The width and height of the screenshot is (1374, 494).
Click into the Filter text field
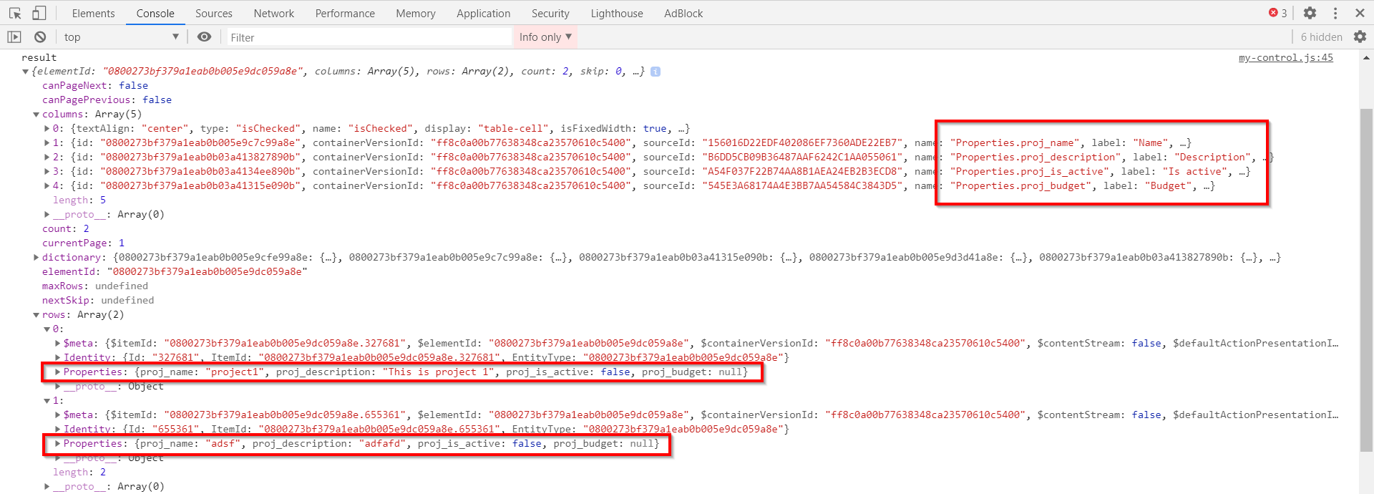(x=369, y=37)
